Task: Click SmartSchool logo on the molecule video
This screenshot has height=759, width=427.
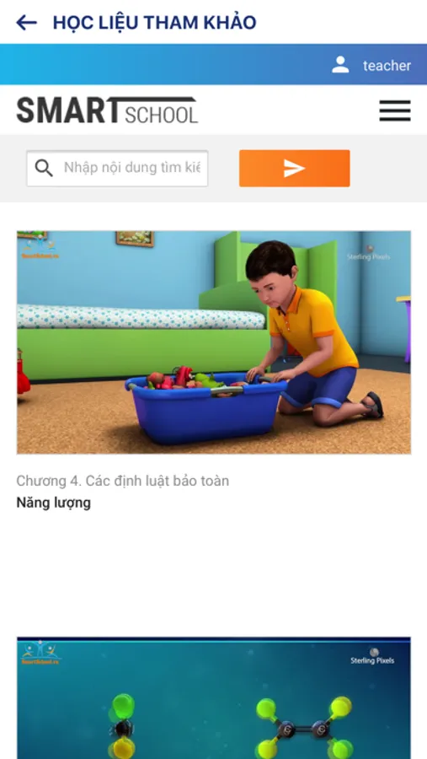Action: [x=41, y=653]
